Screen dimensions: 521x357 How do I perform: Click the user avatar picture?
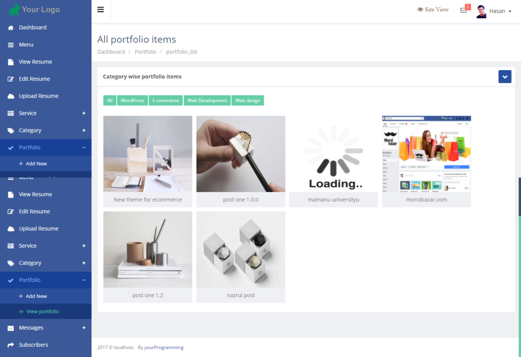coord(481,11)
